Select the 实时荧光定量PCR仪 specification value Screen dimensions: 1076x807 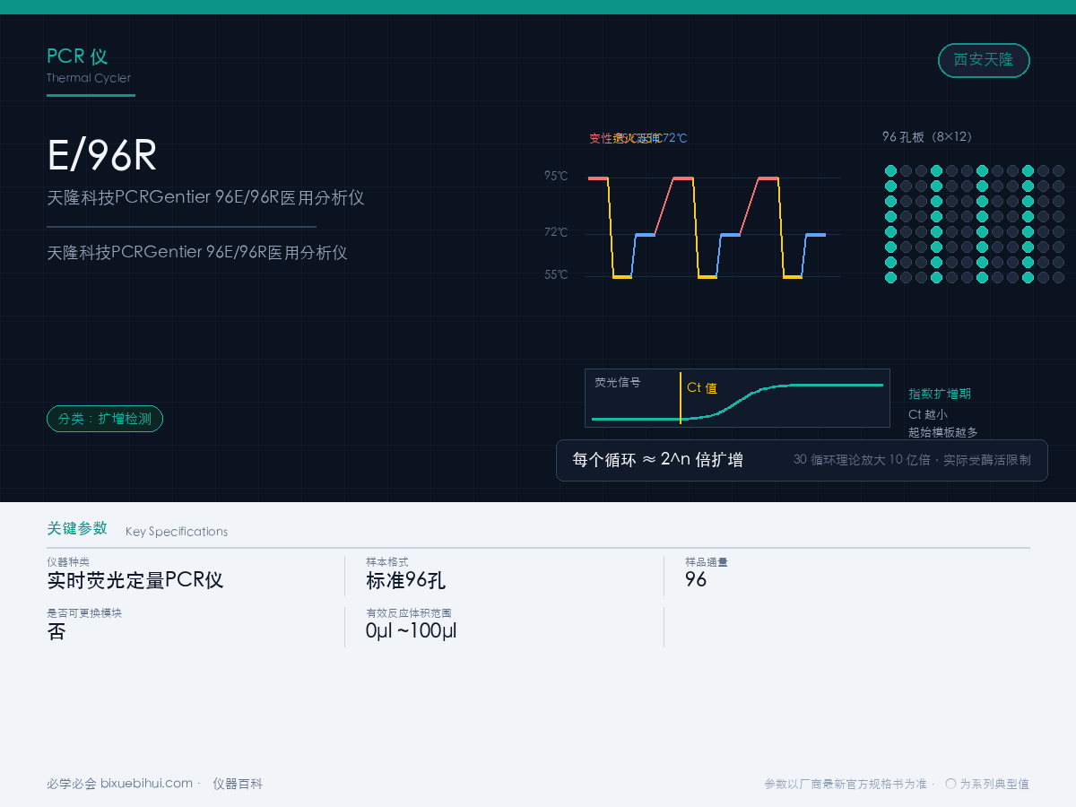pos(135,580)
